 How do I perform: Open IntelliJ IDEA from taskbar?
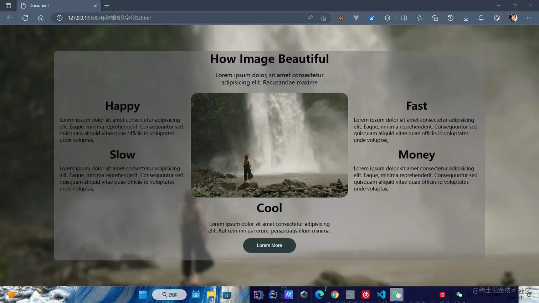(258, 294)
